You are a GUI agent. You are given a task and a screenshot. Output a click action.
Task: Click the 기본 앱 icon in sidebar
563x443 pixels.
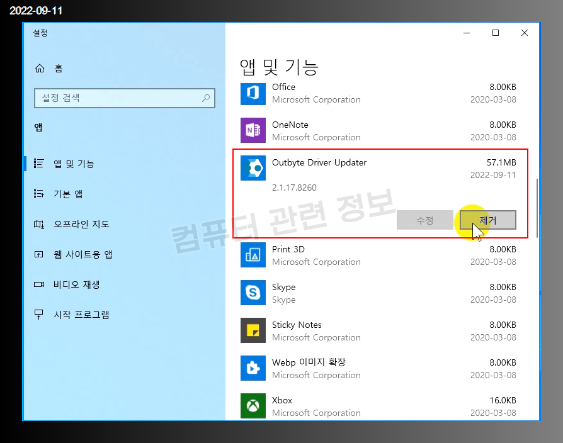[39, 194]
